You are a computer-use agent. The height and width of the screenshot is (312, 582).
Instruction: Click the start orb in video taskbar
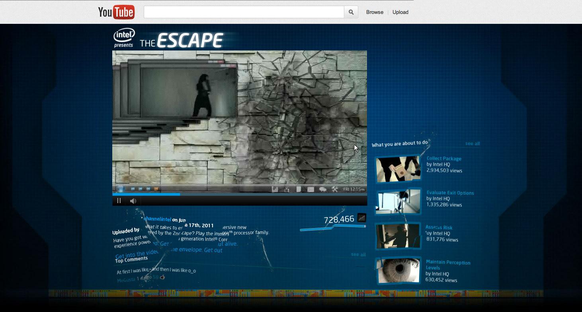tap(120, 189)
